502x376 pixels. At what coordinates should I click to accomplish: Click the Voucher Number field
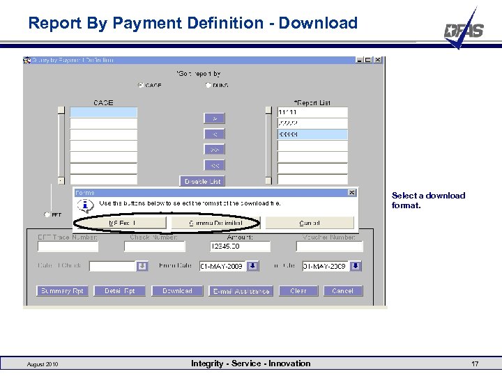point(329,246)
